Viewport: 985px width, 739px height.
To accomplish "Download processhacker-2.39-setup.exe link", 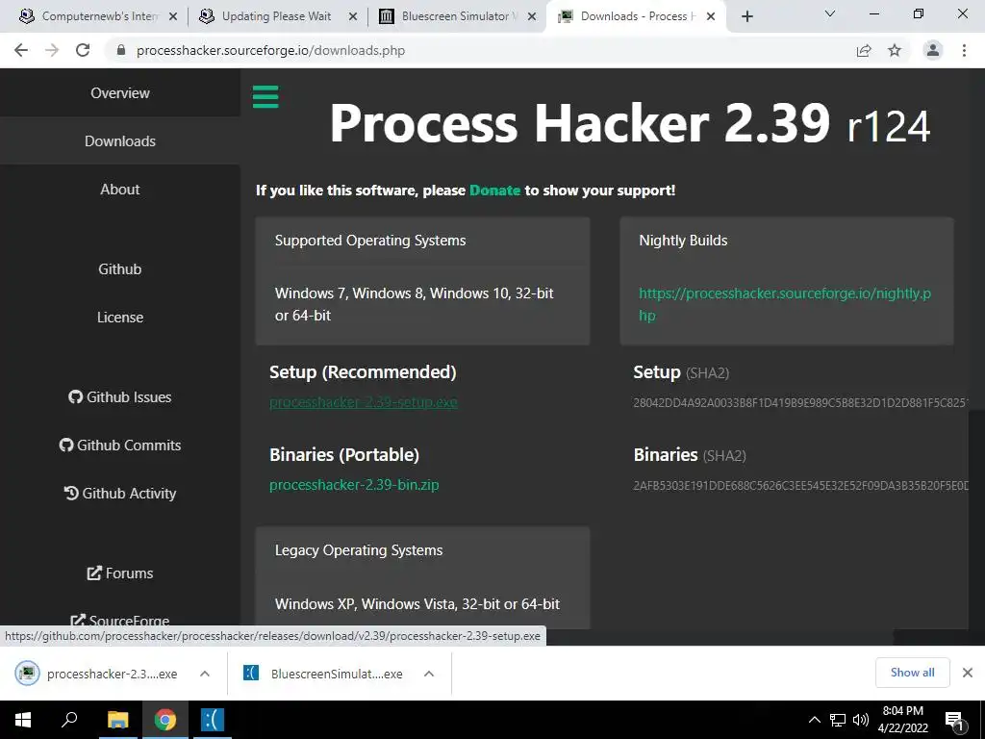I will pos(363,402).
